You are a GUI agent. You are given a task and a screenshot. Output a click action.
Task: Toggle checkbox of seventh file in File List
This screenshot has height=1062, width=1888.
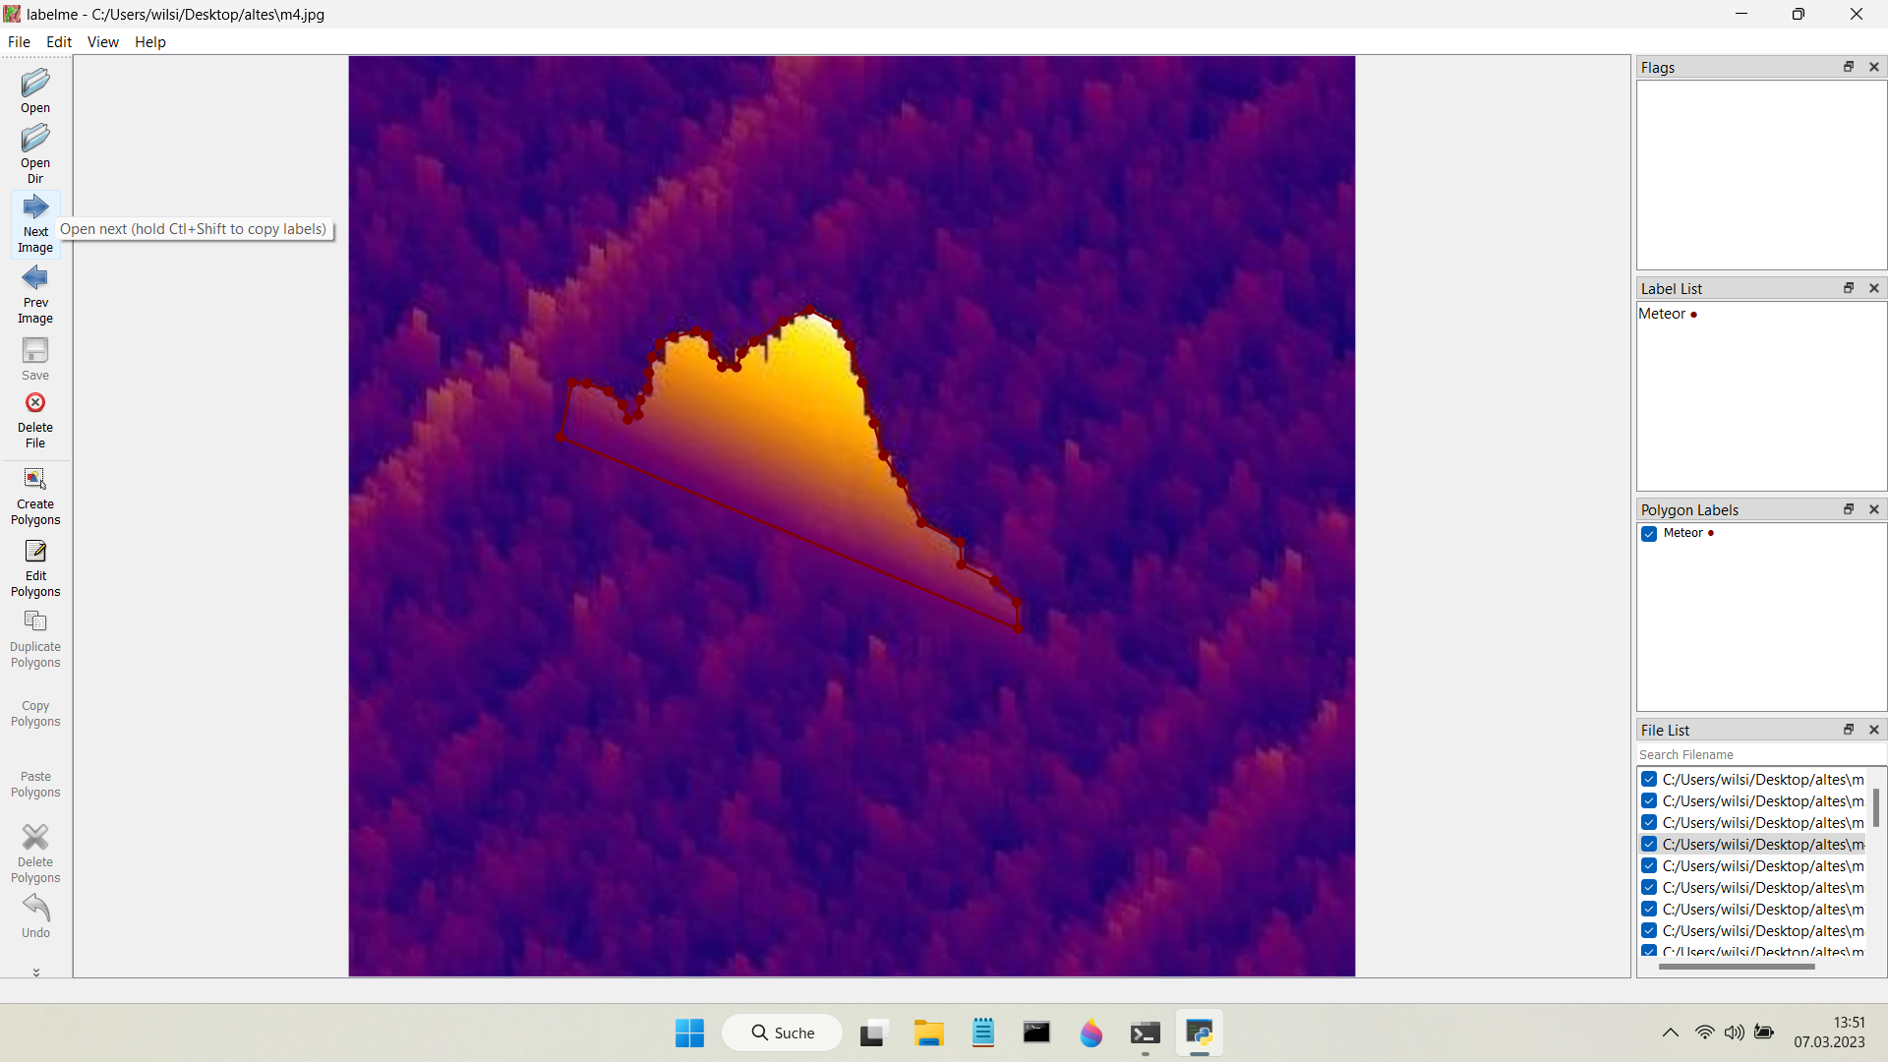click(x=1649, y=909)
